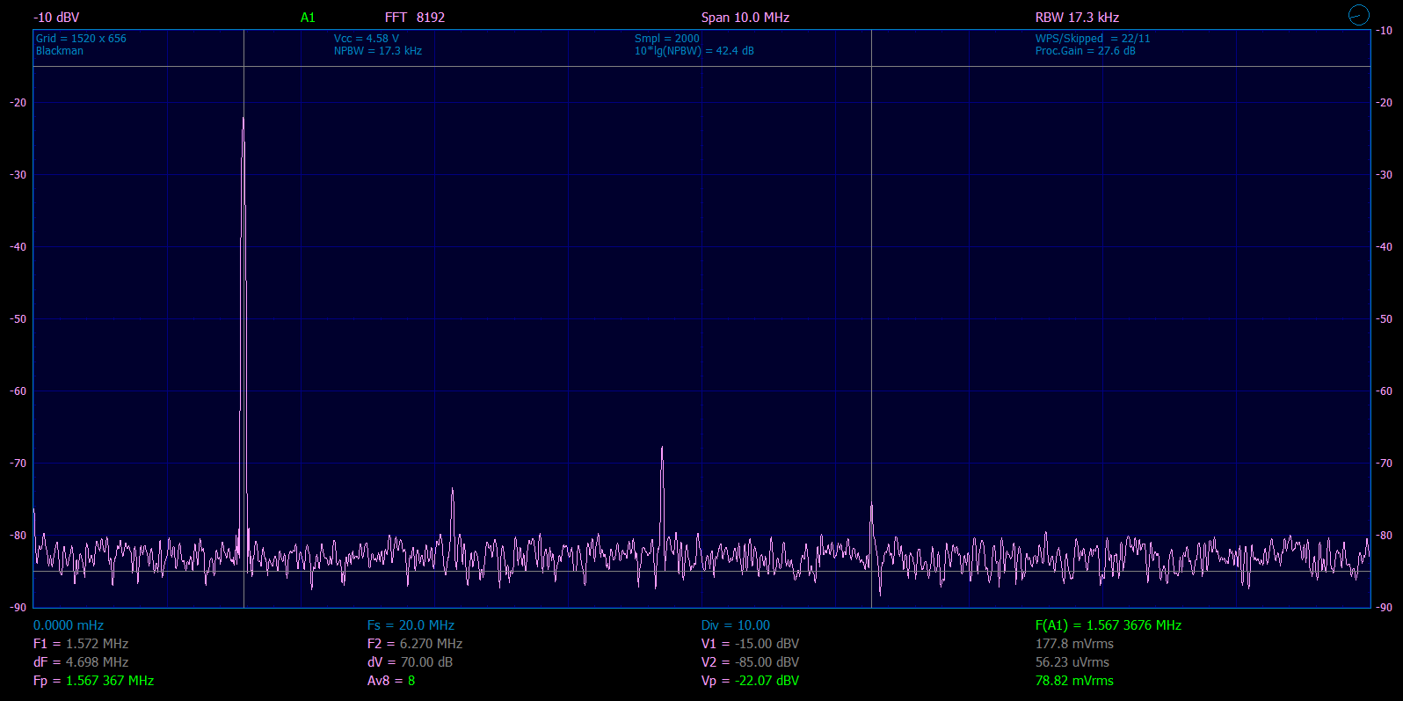1403x701 pixels.
Task: Click the 0.0000 mHz start frequency
Action: (x=69, y=625)
